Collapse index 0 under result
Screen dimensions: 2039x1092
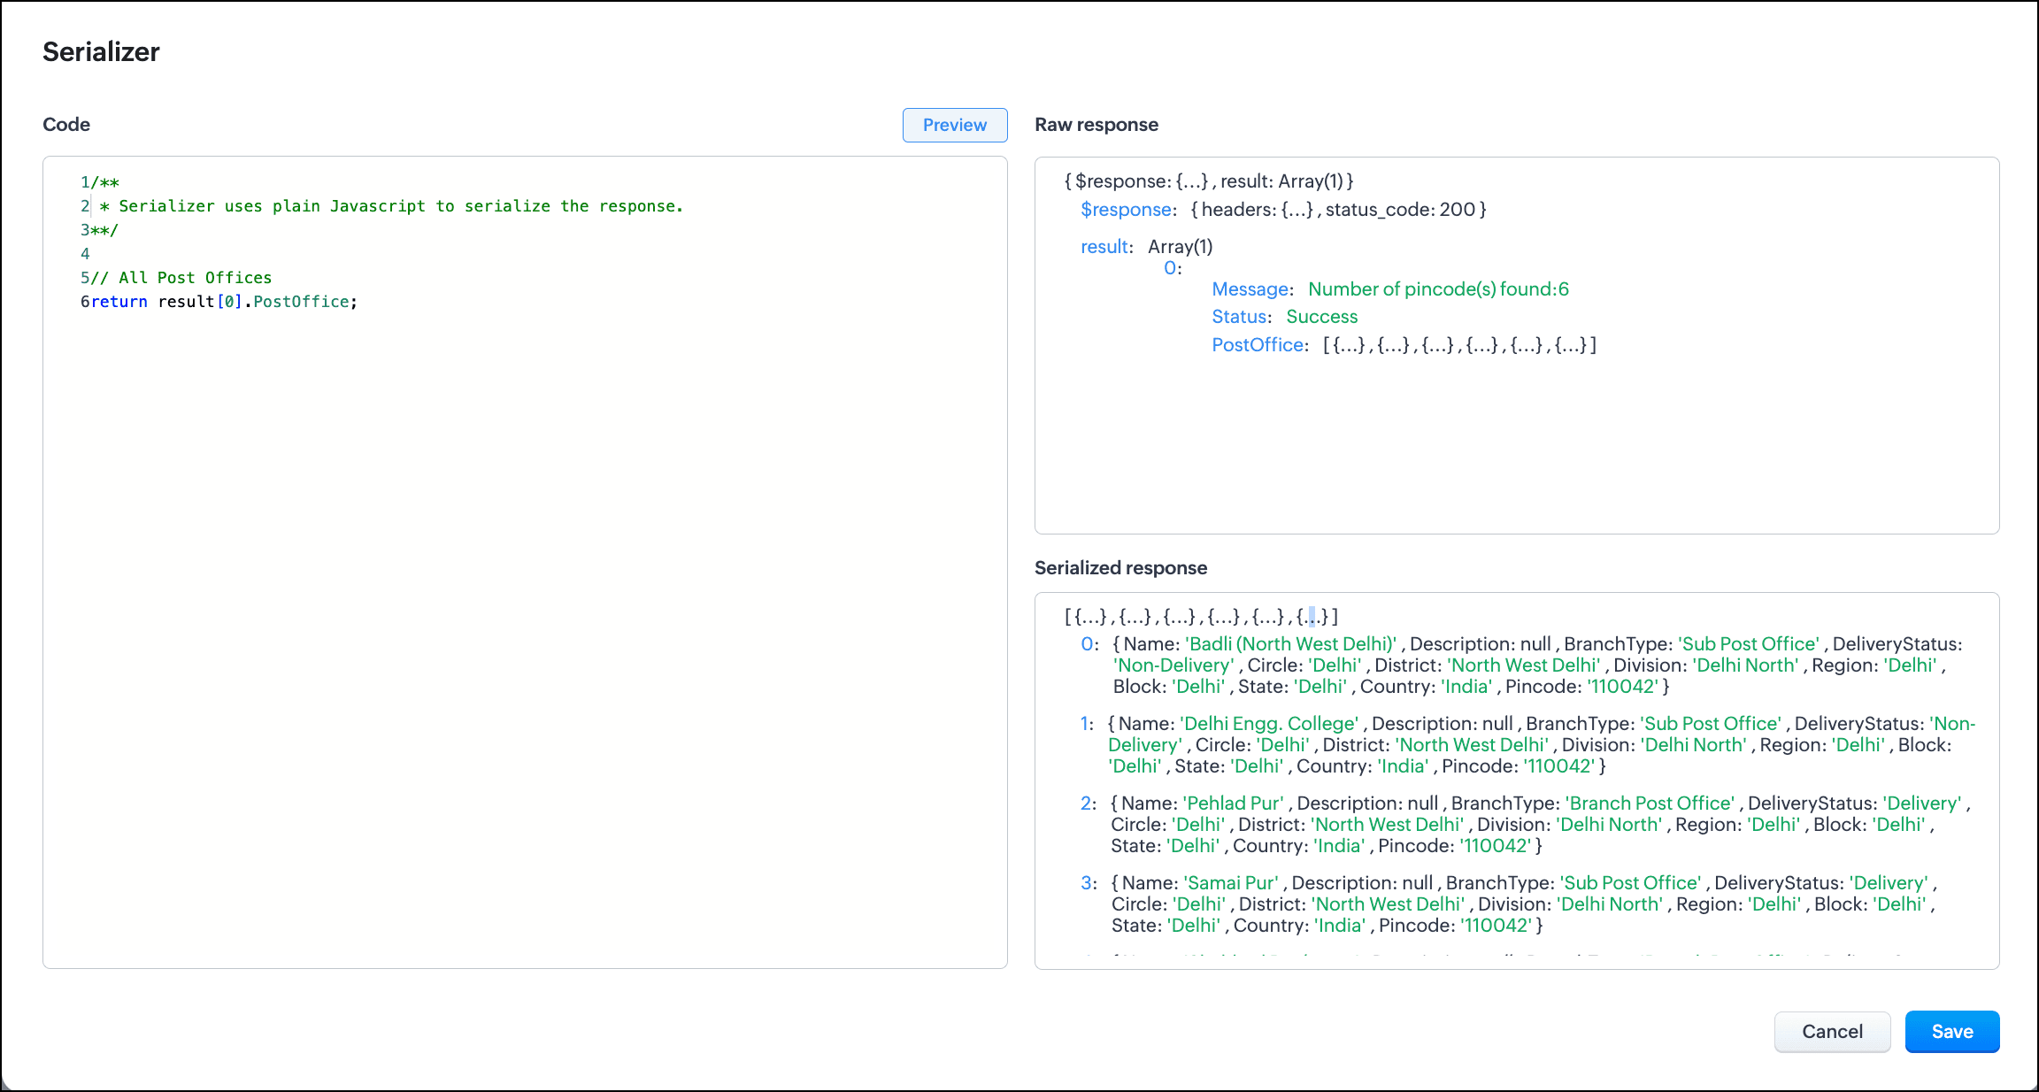click(1170, 268)
